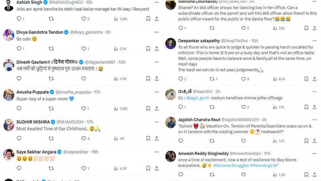Open the @jagal_ganti mention link
Screen dimensions: 321x181
[x=197, y=98]
